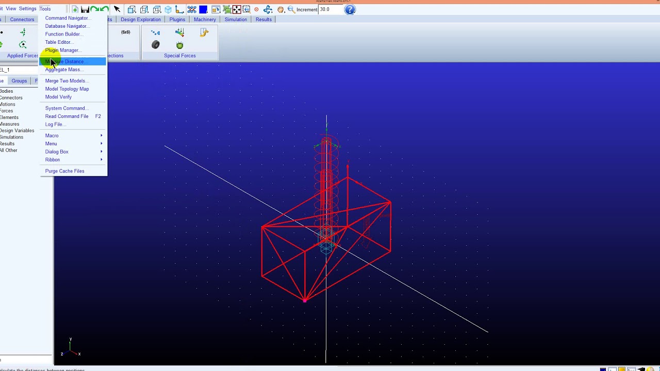Choose Measure Distance in Tools menu
Image resolution: width=660 pixels, height=371 pixels.
[x=73, y=61]
